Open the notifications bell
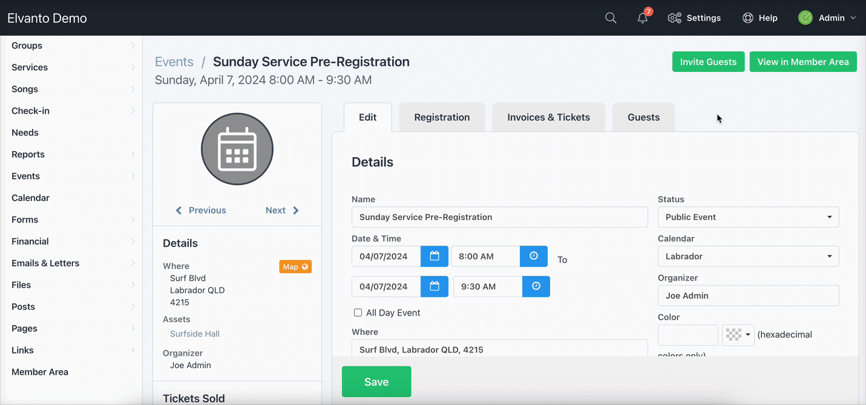866x405 pixels. pyautogui.click(x=643, y=18)
